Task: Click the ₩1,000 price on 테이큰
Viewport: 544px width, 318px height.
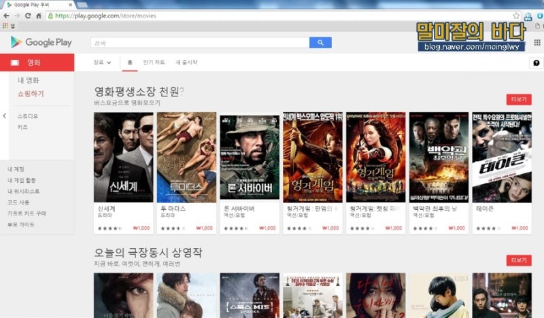Action: 520,228
